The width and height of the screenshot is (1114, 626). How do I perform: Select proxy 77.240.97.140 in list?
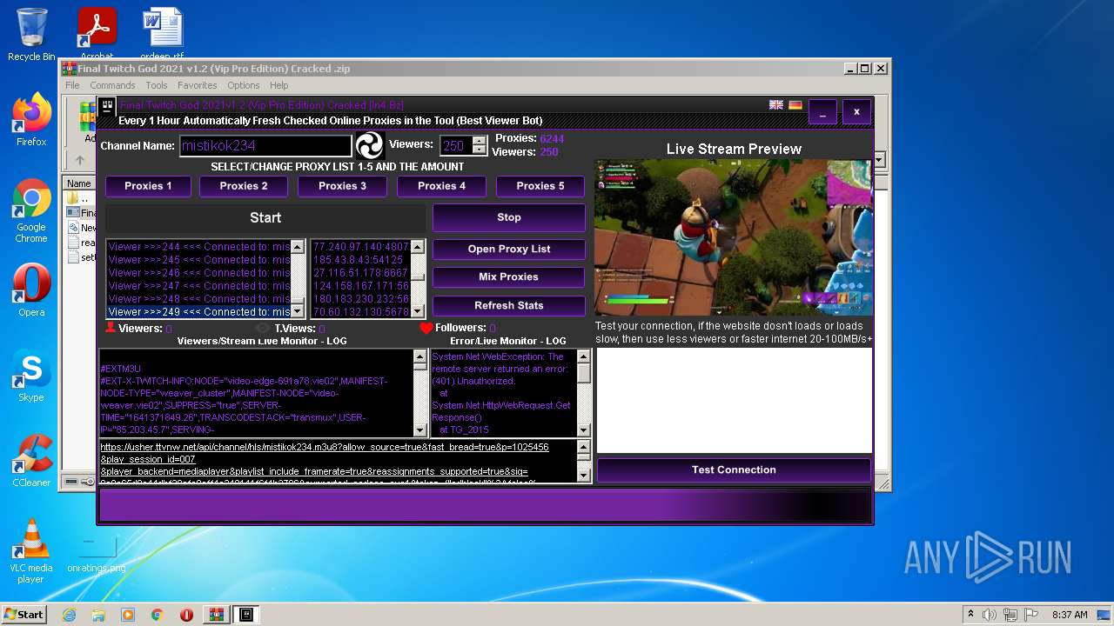click(360, 247)
